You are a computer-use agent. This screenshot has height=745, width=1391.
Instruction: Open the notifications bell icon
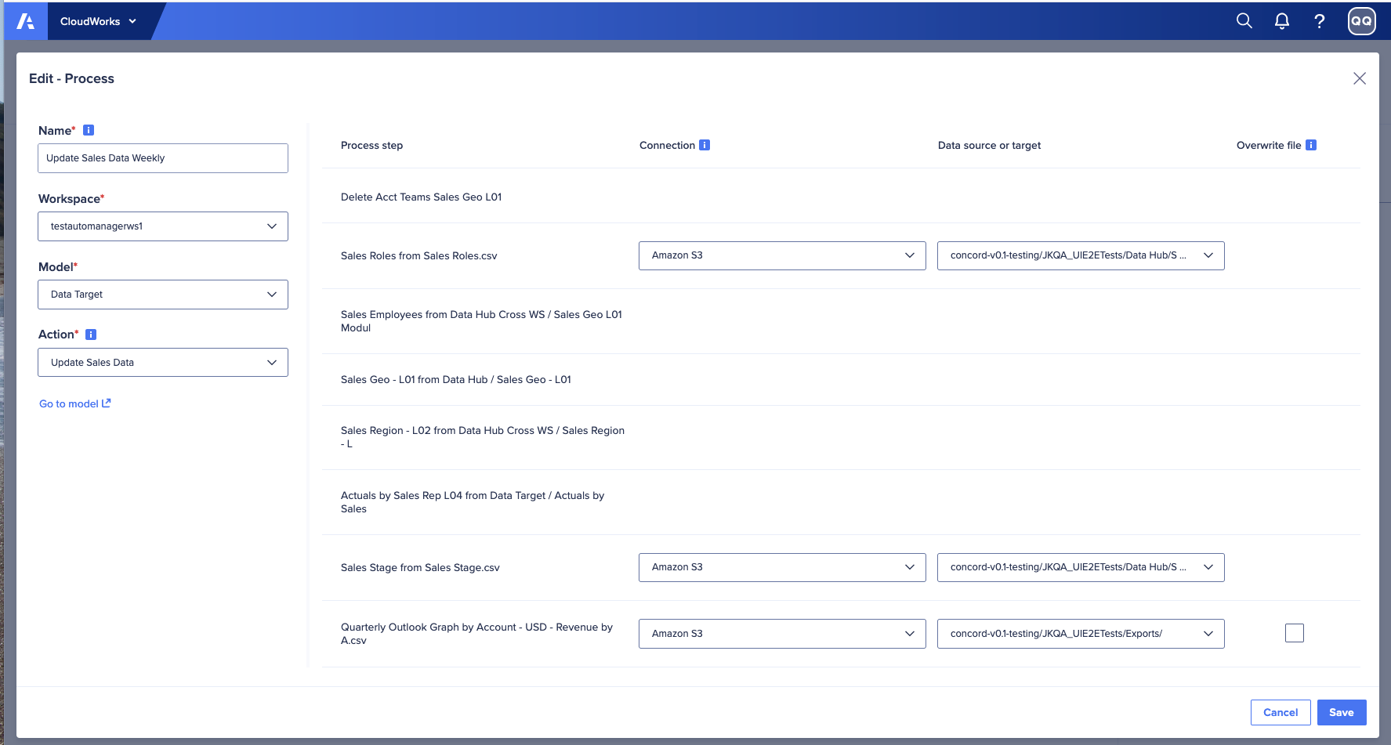1282,21
